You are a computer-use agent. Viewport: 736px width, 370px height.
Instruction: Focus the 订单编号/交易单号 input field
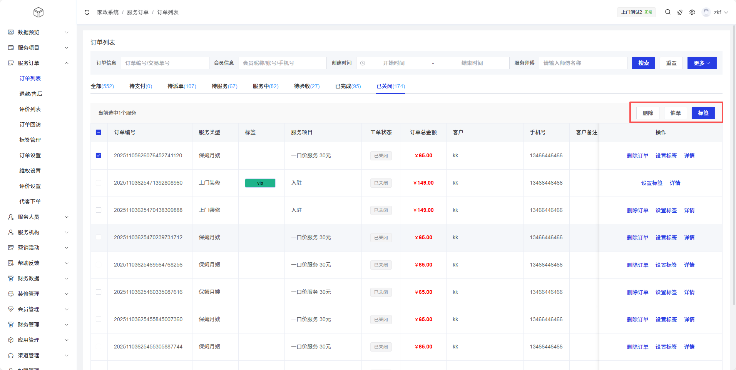pyautogui.click(x=165, y=63)
